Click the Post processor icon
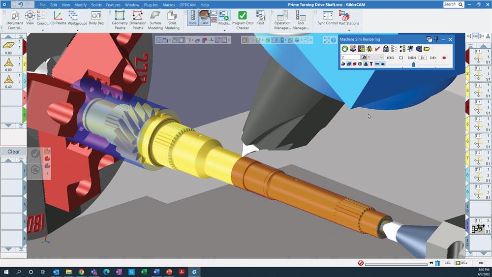The height and width of the screenshot is (277, 492). click(261, 18)
